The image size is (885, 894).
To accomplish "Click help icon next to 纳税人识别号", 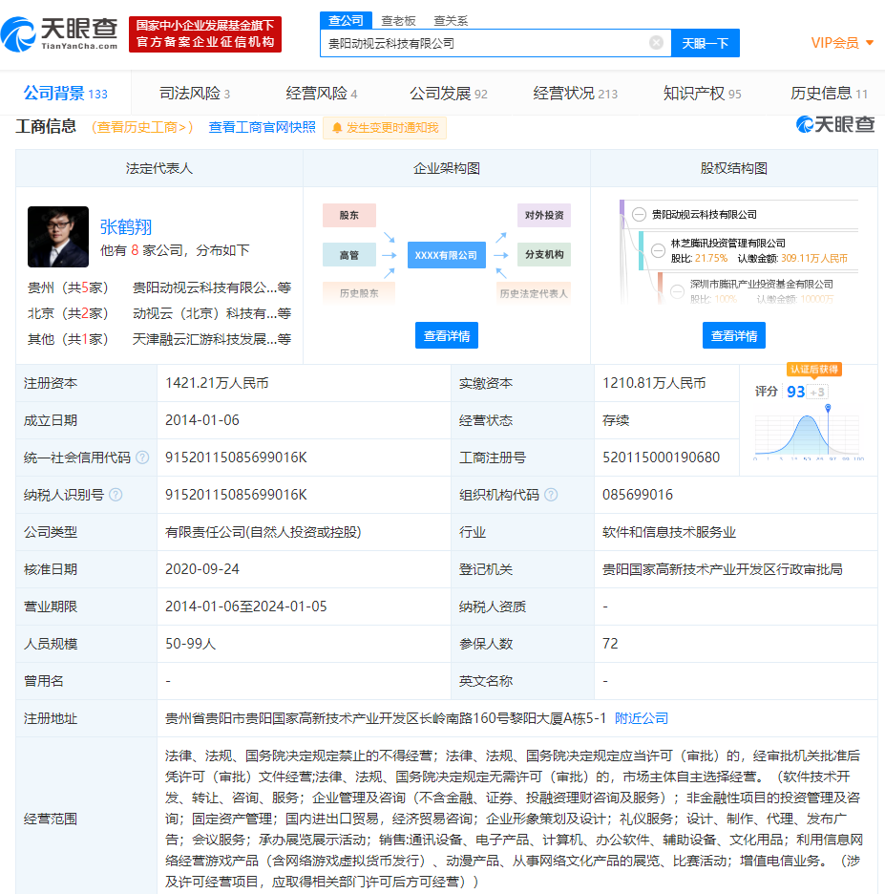I will pos(116,495).
